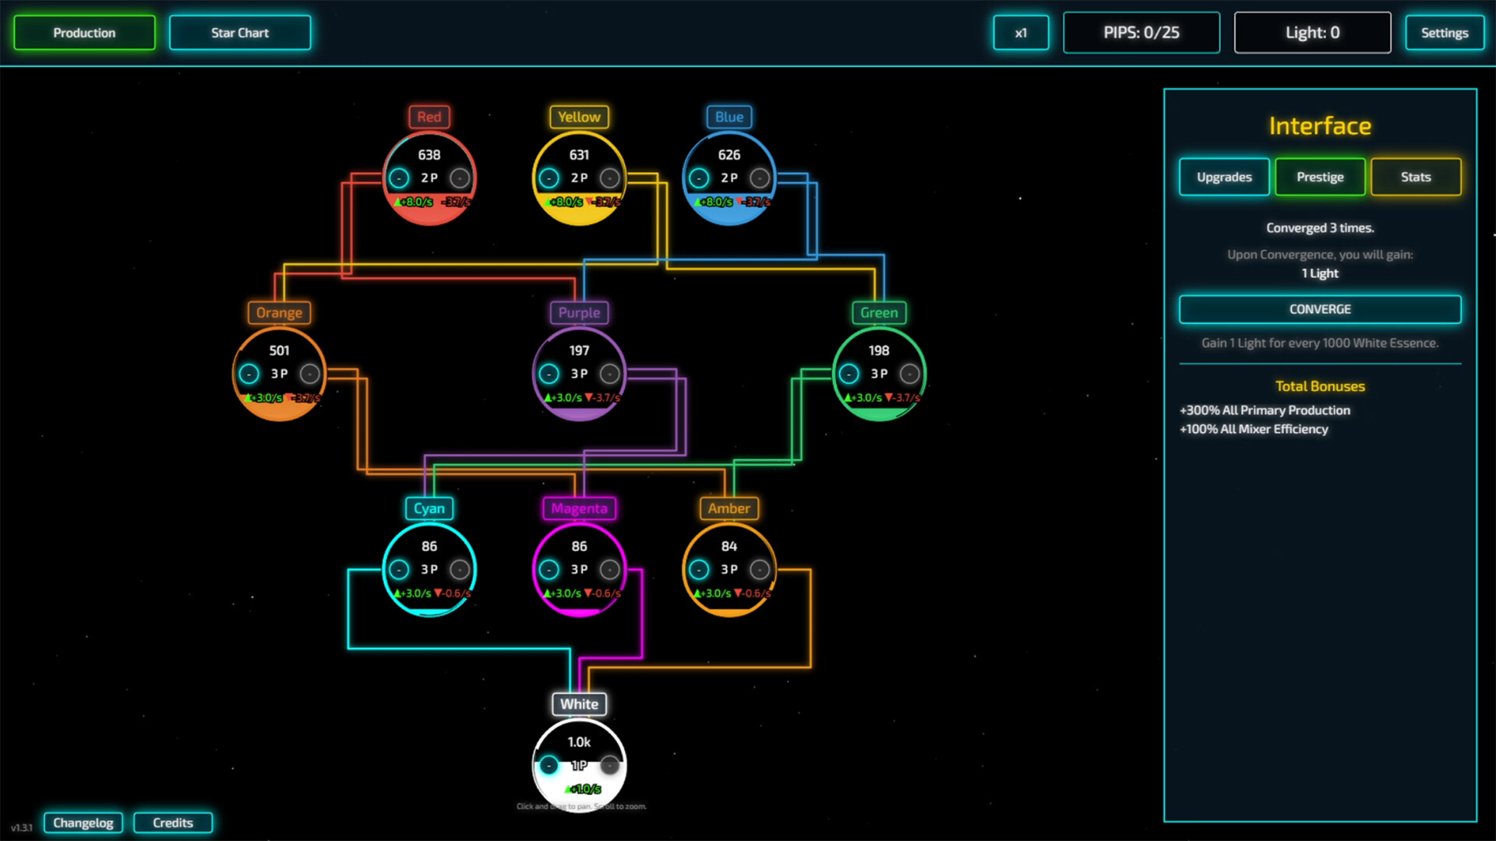
Task: Click the minus pip button on the White node
Action: coord(549,765)
